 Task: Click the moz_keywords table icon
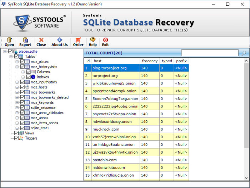pos(27,102)
